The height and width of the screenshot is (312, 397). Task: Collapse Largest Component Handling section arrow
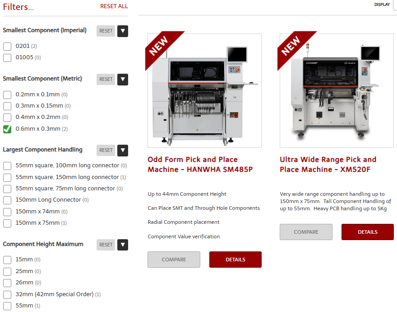(123, 150)
